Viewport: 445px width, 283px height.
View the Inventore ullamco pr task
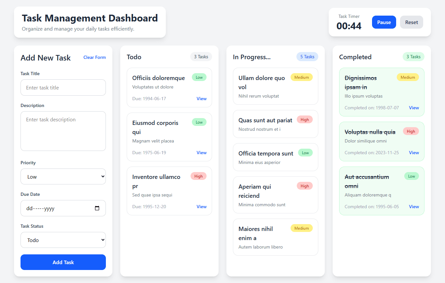[x=201, y=207]
